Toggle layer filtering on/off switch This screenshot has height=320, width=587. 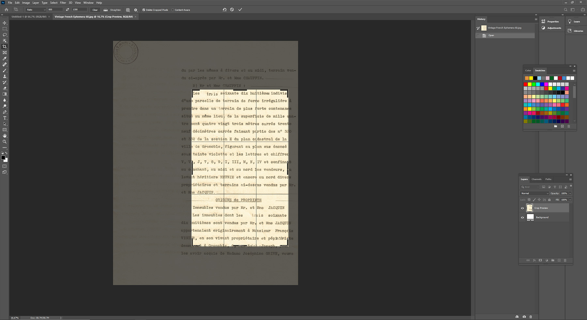pos(571,186)
